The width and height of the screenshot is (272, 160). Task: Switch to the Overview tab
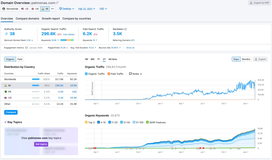coord(7,19)
